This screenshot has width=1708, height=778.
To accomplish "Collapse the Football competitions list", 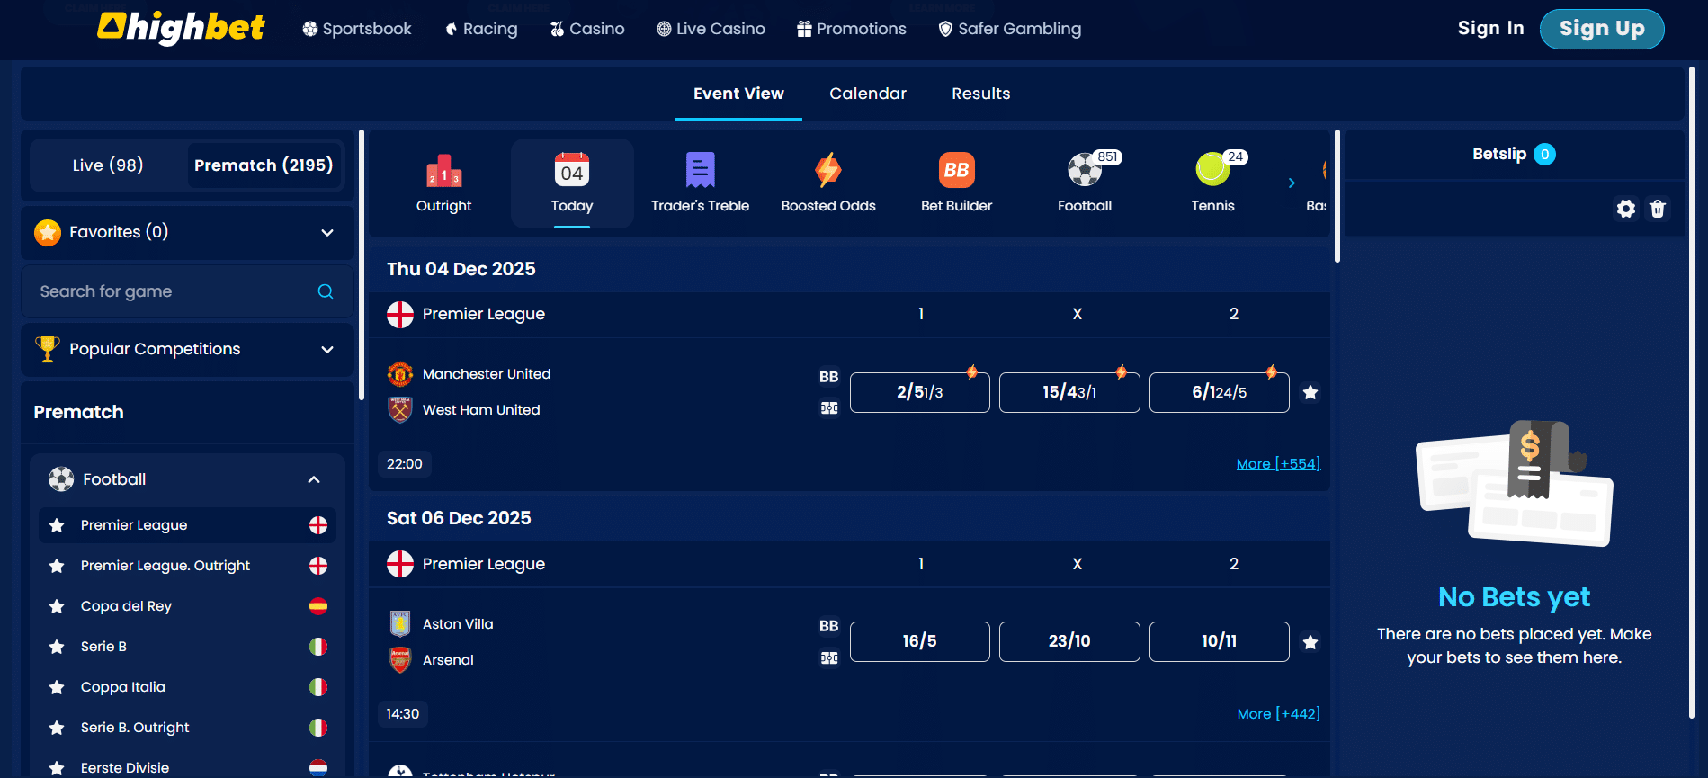I will (x=314, y=479).
